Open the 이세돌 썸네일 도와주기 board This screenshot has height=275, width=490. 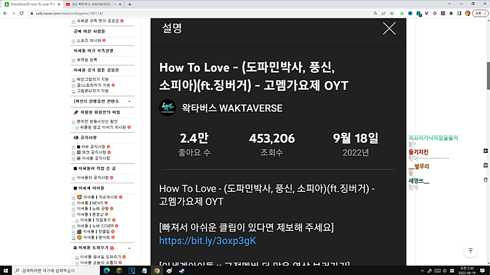pos(100,257)
